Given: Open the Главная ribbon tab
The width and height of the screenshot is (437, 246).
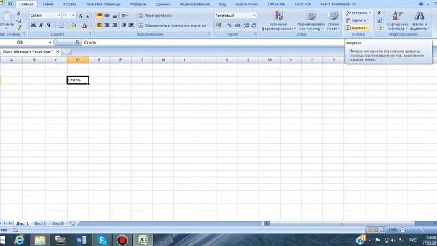Looking at the screenshot, I should click(27, 4).
